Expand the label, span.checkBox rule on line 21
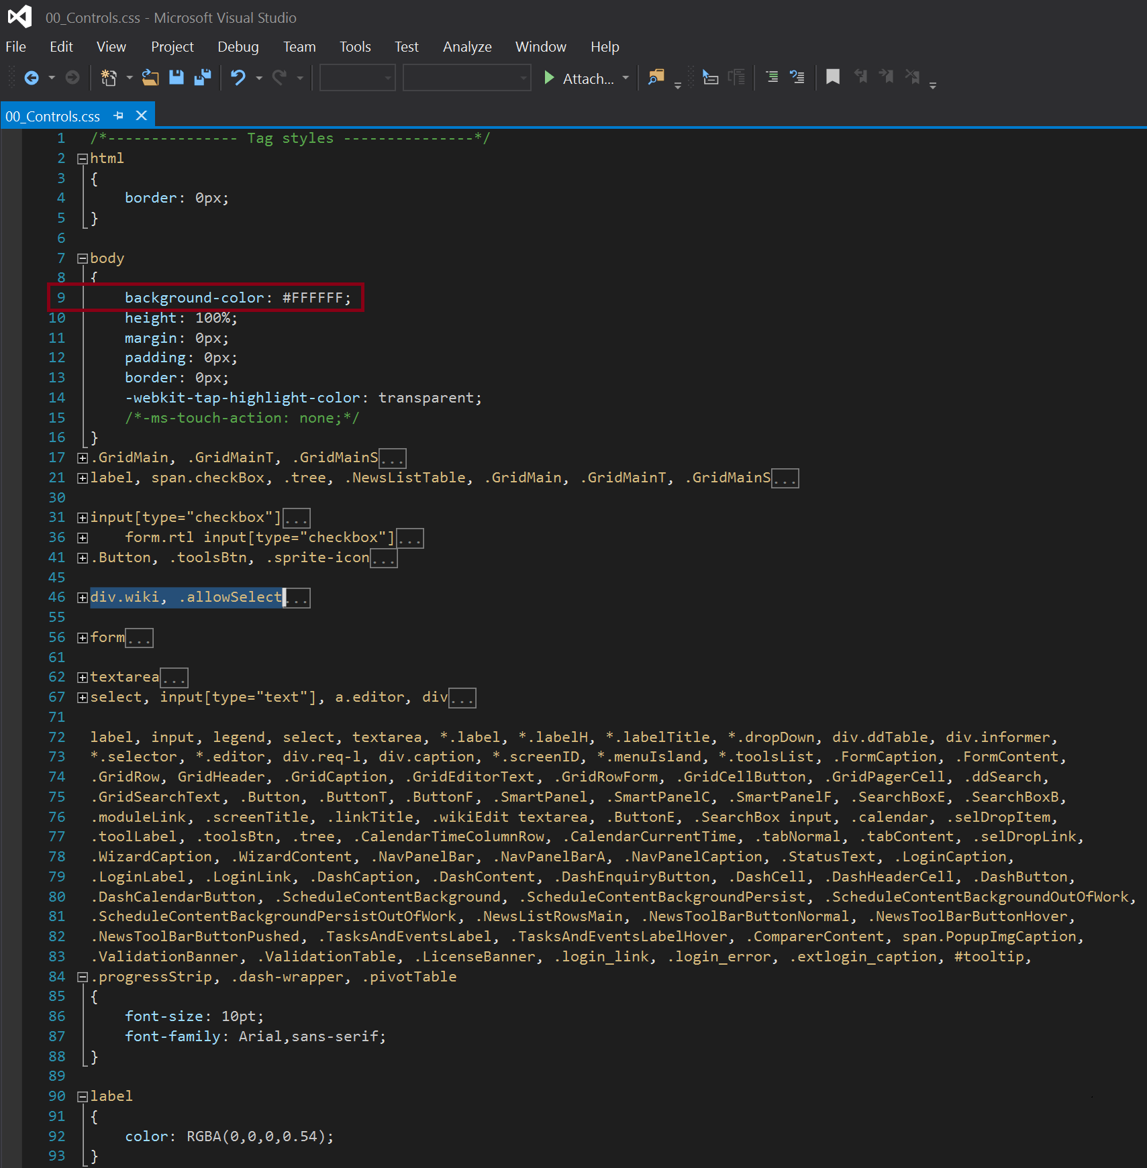Screen dimensions: 1147x1168 click(x=83, y=478)
